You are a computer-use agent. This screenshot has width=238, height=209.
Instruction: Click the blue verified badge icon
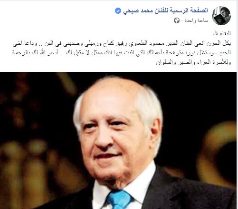click(x=118, y=11)
